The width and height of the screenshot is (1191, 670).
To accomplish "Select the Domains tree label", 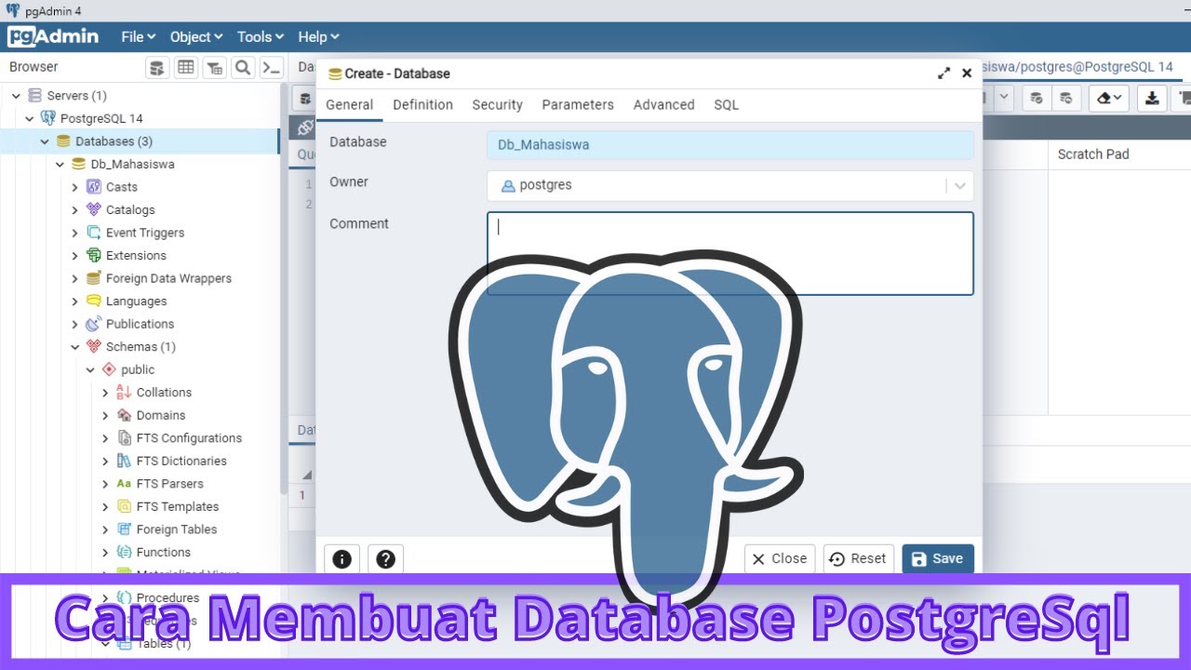I will (x=161, y=415).
